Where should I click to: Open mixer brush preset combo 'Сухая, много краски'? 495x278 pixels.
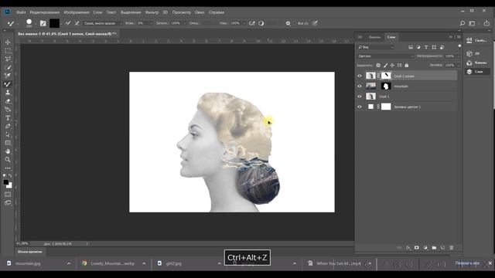click(x=103, y=23)
